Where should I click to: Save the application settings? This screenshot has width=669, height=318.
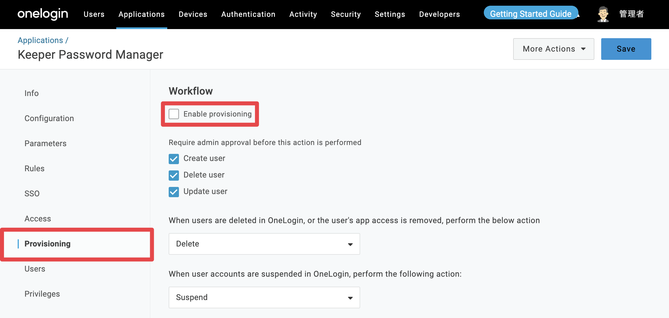click(626, 49)
